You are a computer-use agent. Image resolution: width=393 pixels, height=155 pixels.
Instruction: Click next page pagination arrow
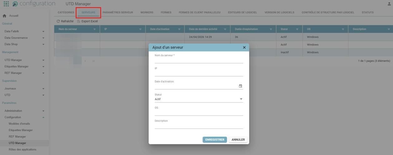[x=85, y=61]
